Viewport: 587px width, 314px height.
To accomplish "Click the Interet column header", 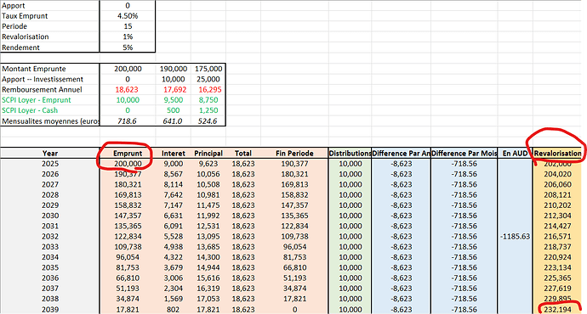I will [174, 153].
